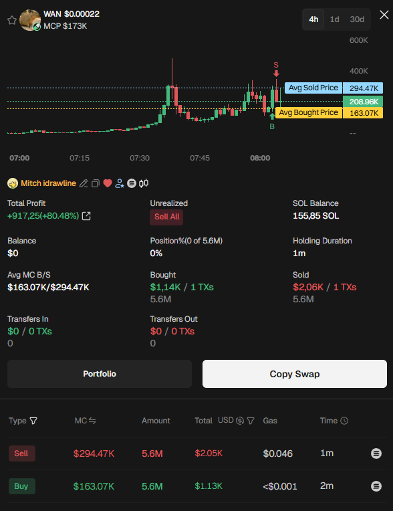Viewport: 393px width, 511px height.
Task: Click the $1.13K total value
Action: tap(209, 486)
